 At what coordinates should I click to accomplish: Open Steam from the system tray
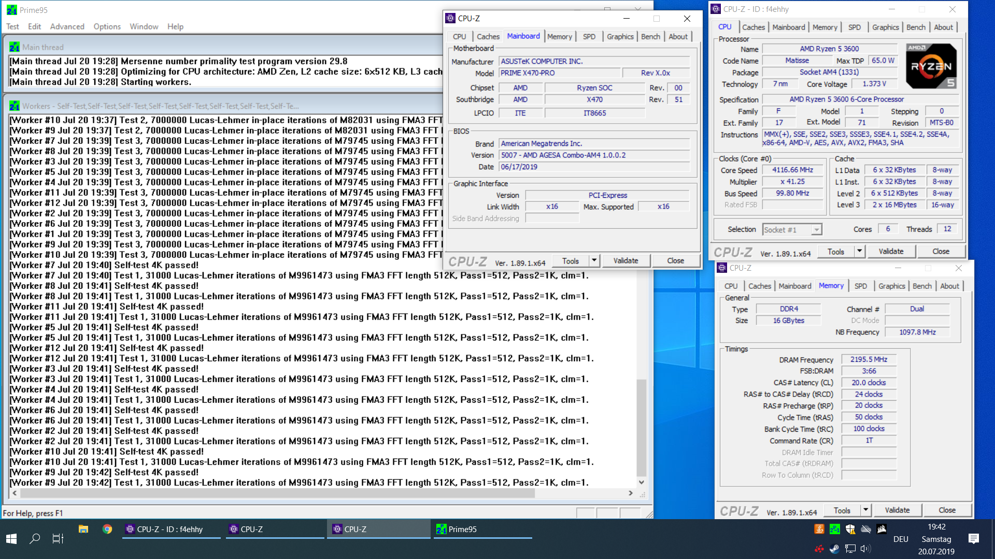point(834,549)
